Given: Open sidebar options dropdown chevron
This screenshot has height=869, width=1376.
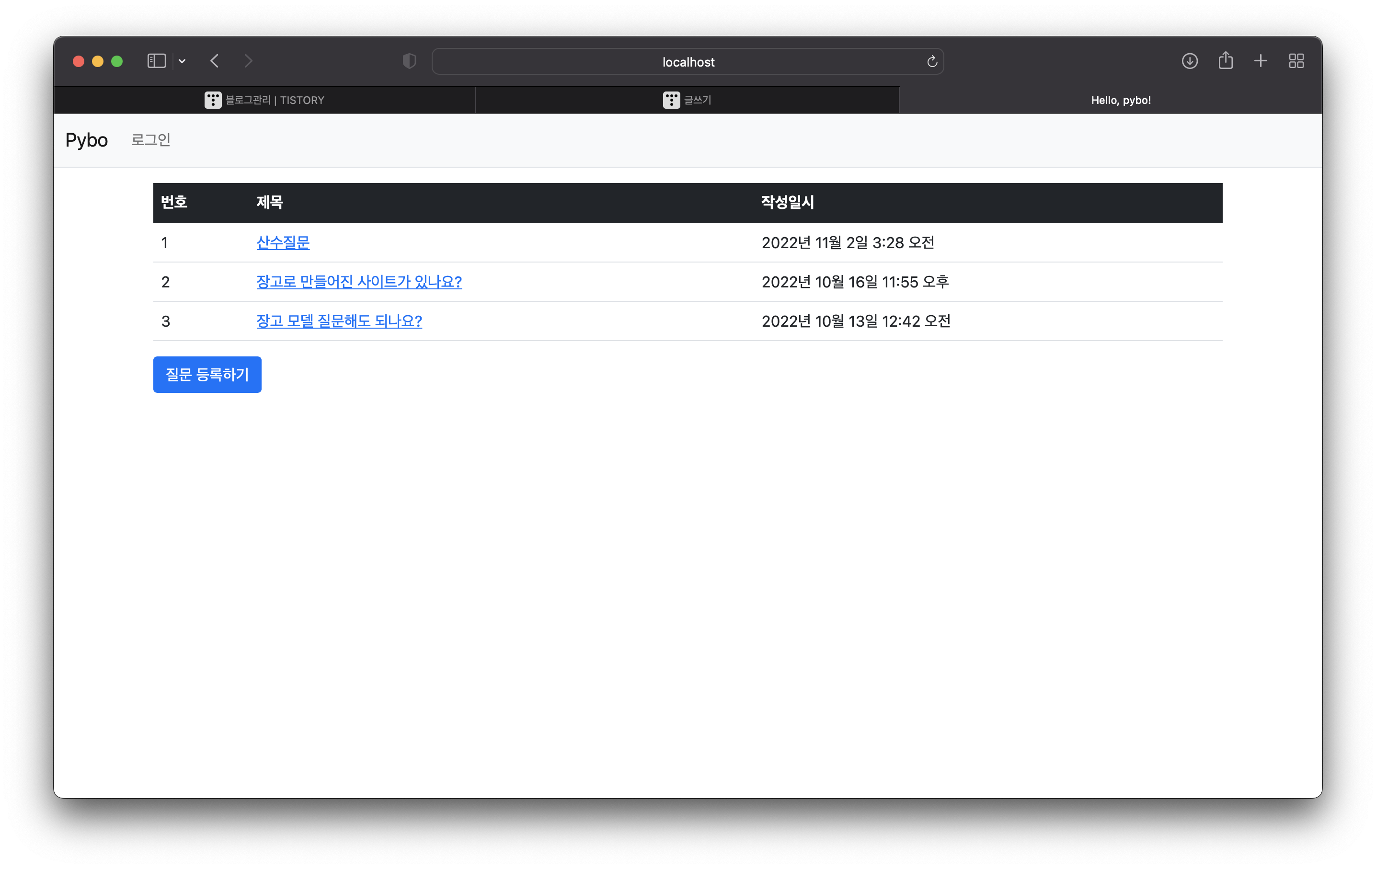Looking at the screenshot, I should point(182,61).
